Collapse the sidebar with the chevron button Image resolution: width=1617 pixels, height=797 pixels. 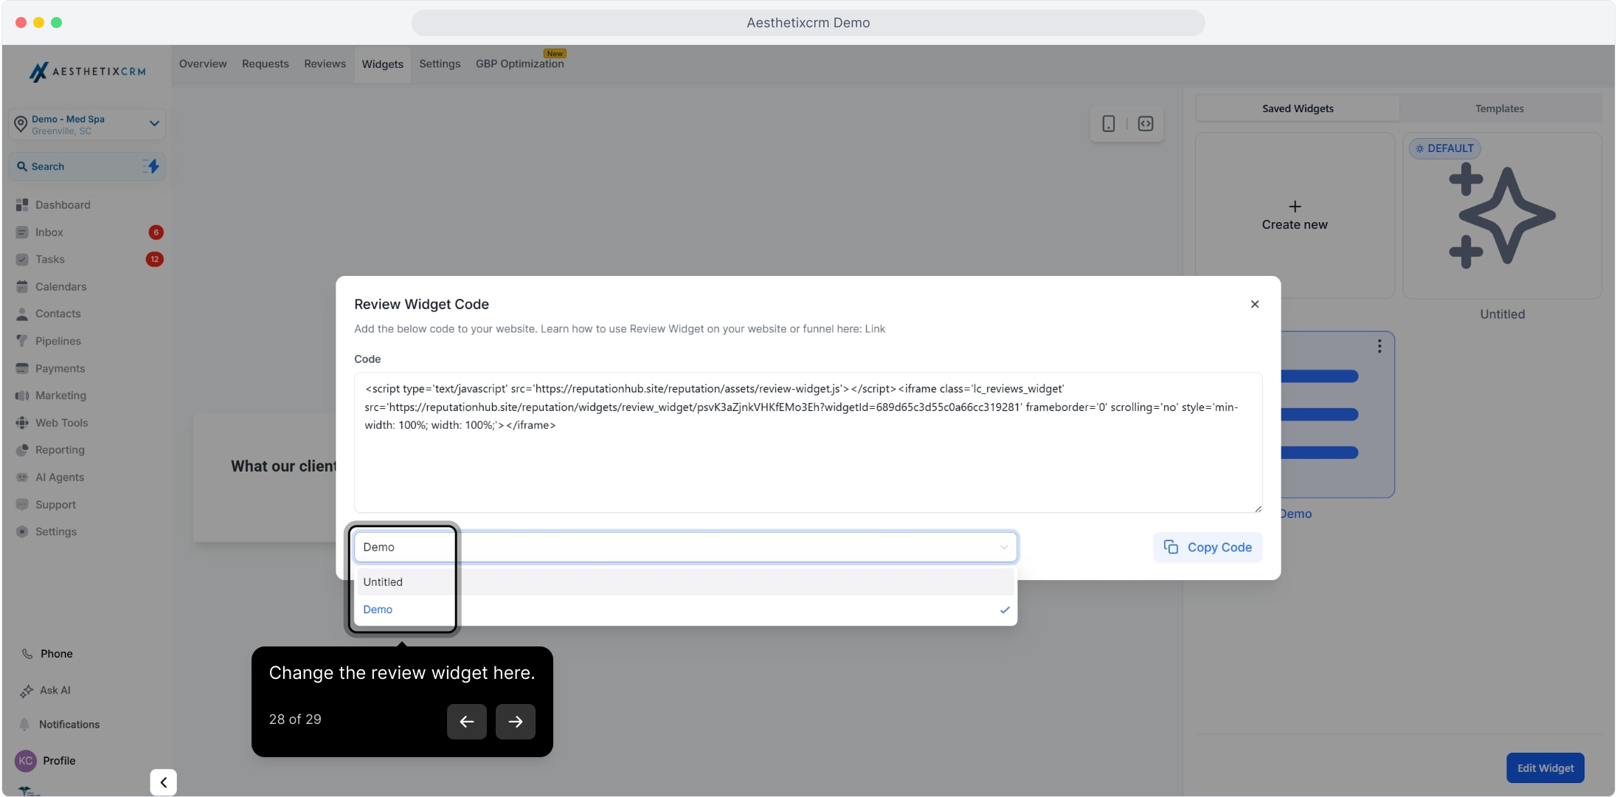pyautogui.click(x=164, y=782)
